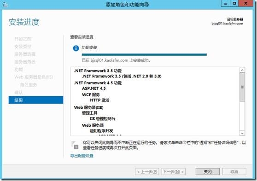Click the blue info icon beside 功能安装
This screenshot has width=257, height=181.
point(76,48)
